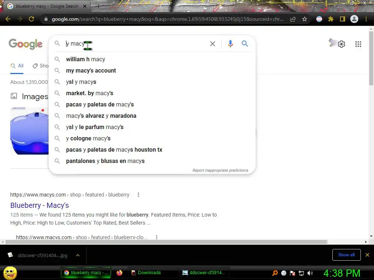Select suggestion macy's alvarez y maradona
Image resolution: width=374 pixels, height=280 pixels.
(x=152, y=116)
